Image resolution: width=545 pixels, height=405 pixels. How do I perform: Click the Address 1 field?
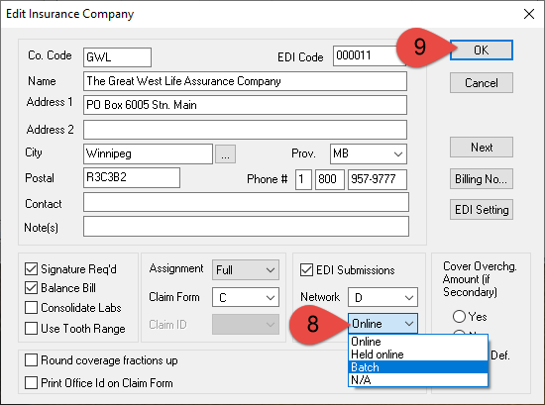(245, 105)
